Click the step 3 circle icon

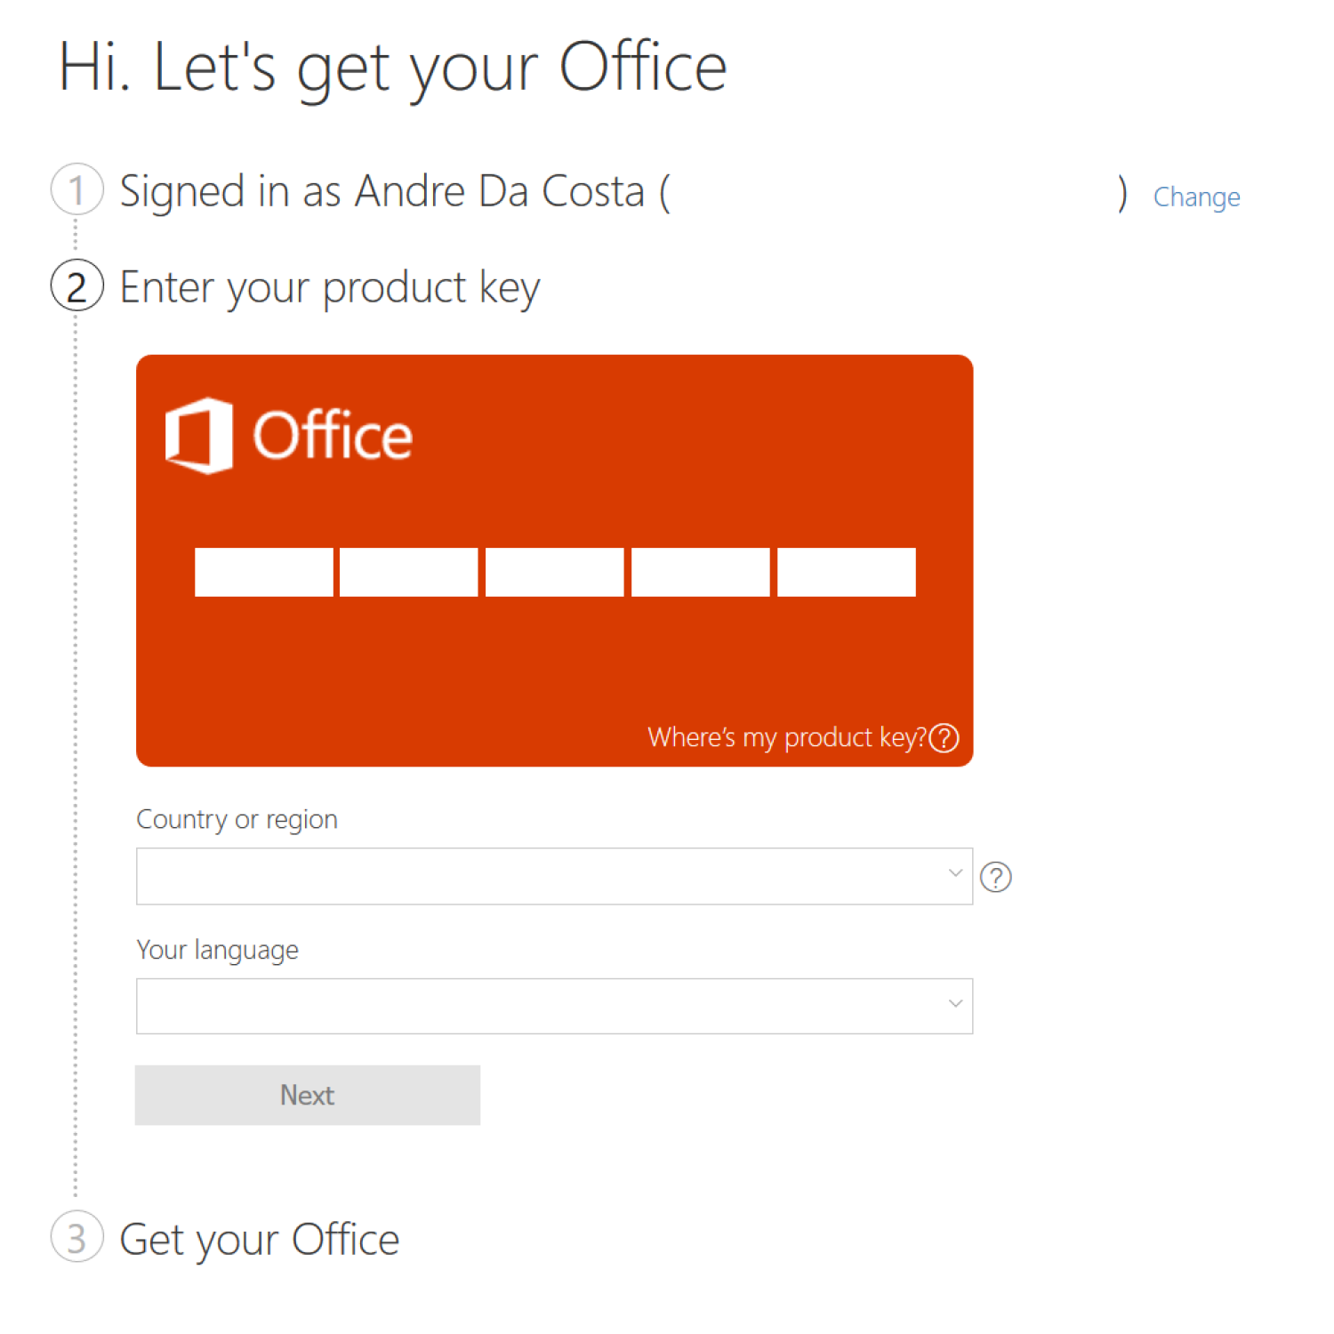pyautogui.click(x=76, y=1238)
